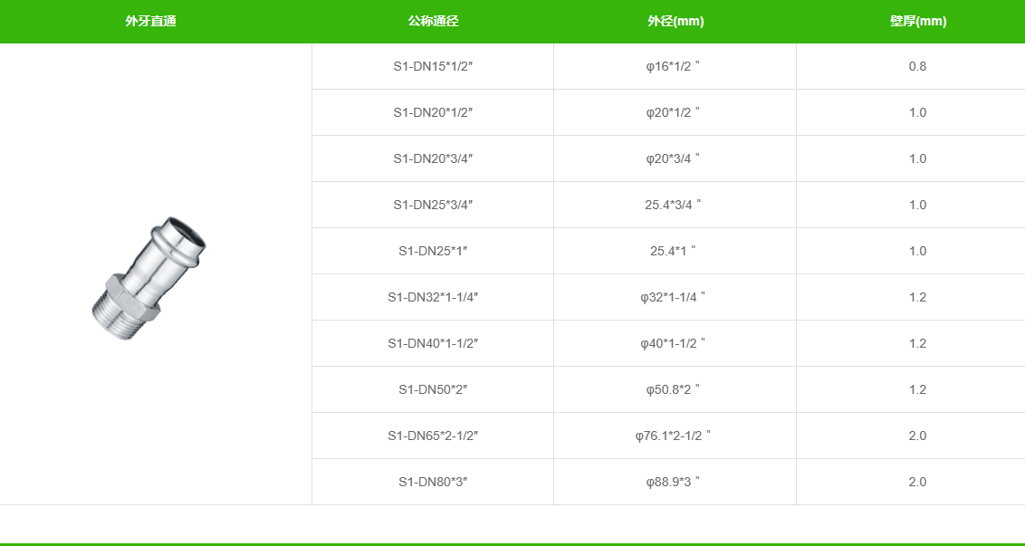Select the S1-DN20*1/2″ cell
This screenshot has height=546, width=1025.
click(x=433, y=112)
